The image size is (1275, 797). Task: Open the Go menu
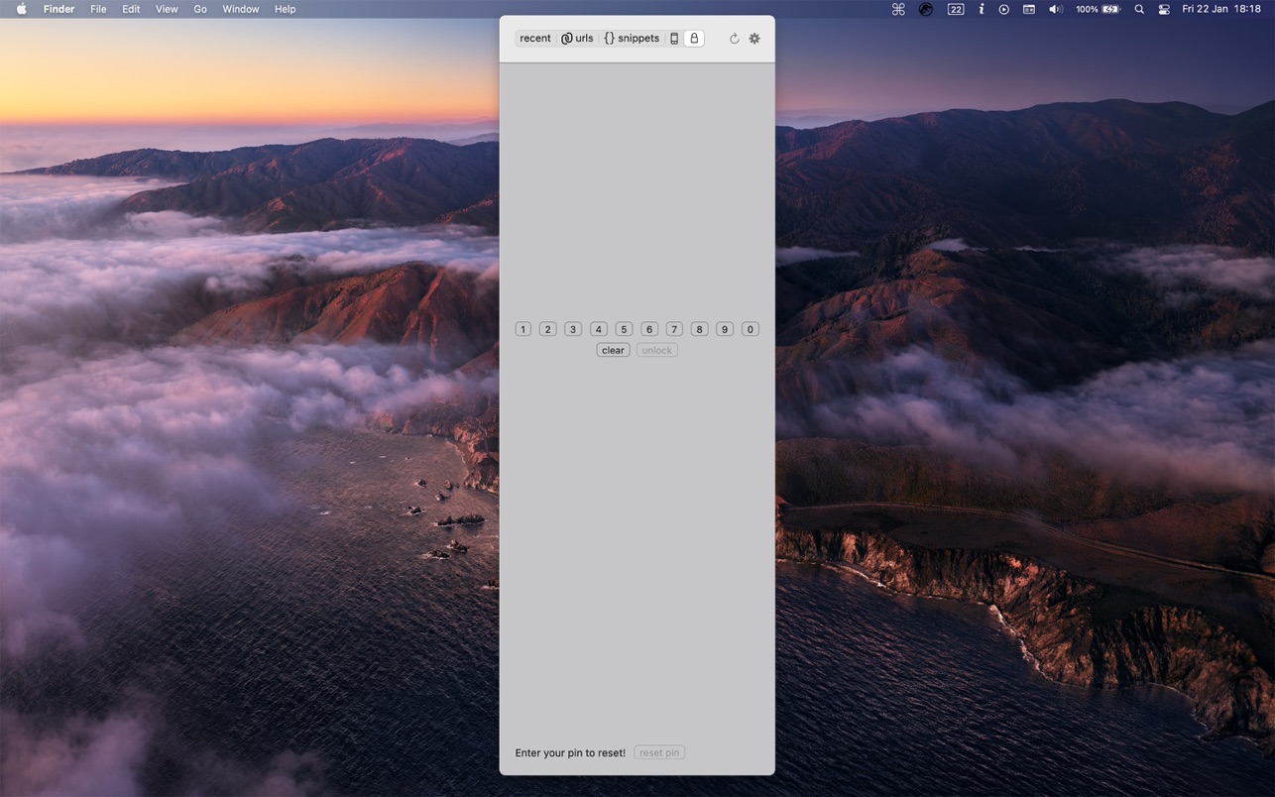pos(200,9)
